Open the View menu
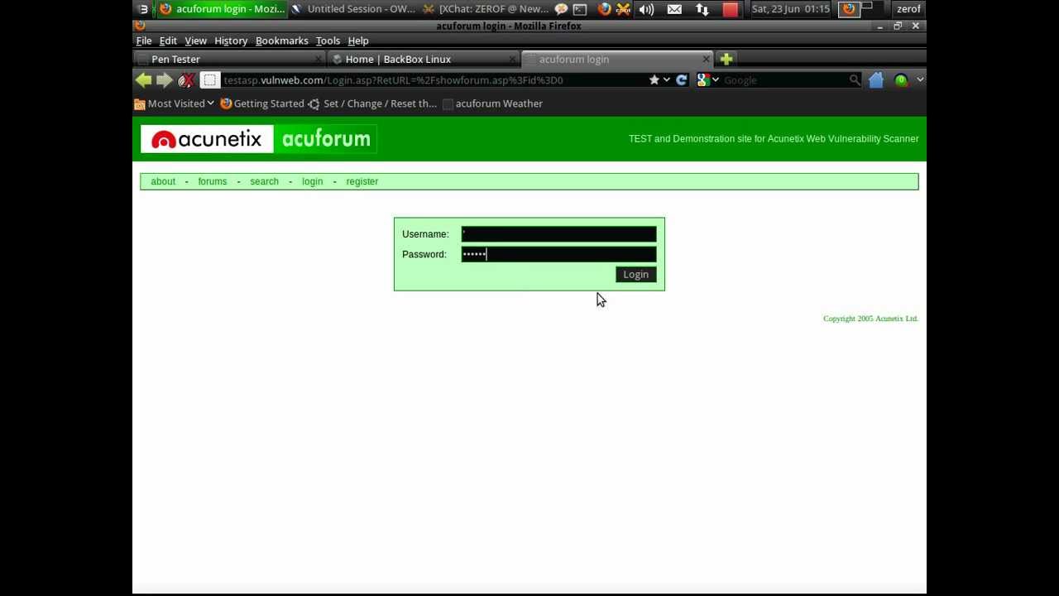The image size is (1059, 596). coord(195,41)
